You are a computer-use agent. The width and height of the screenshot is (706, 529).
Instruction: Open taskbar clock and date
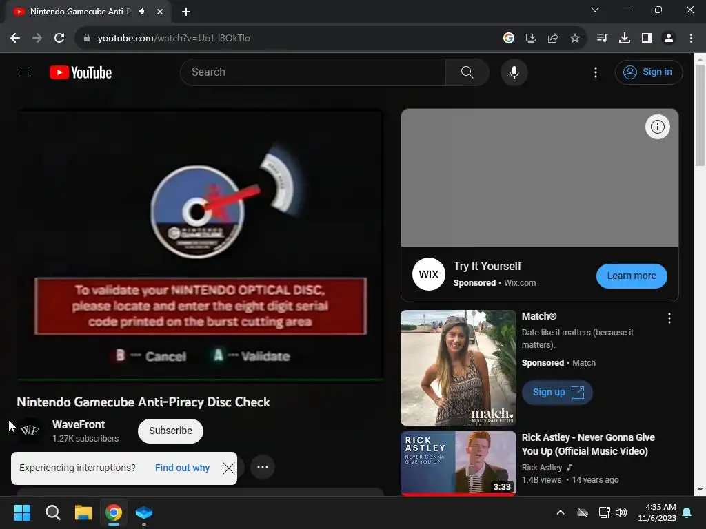[656, 512]
